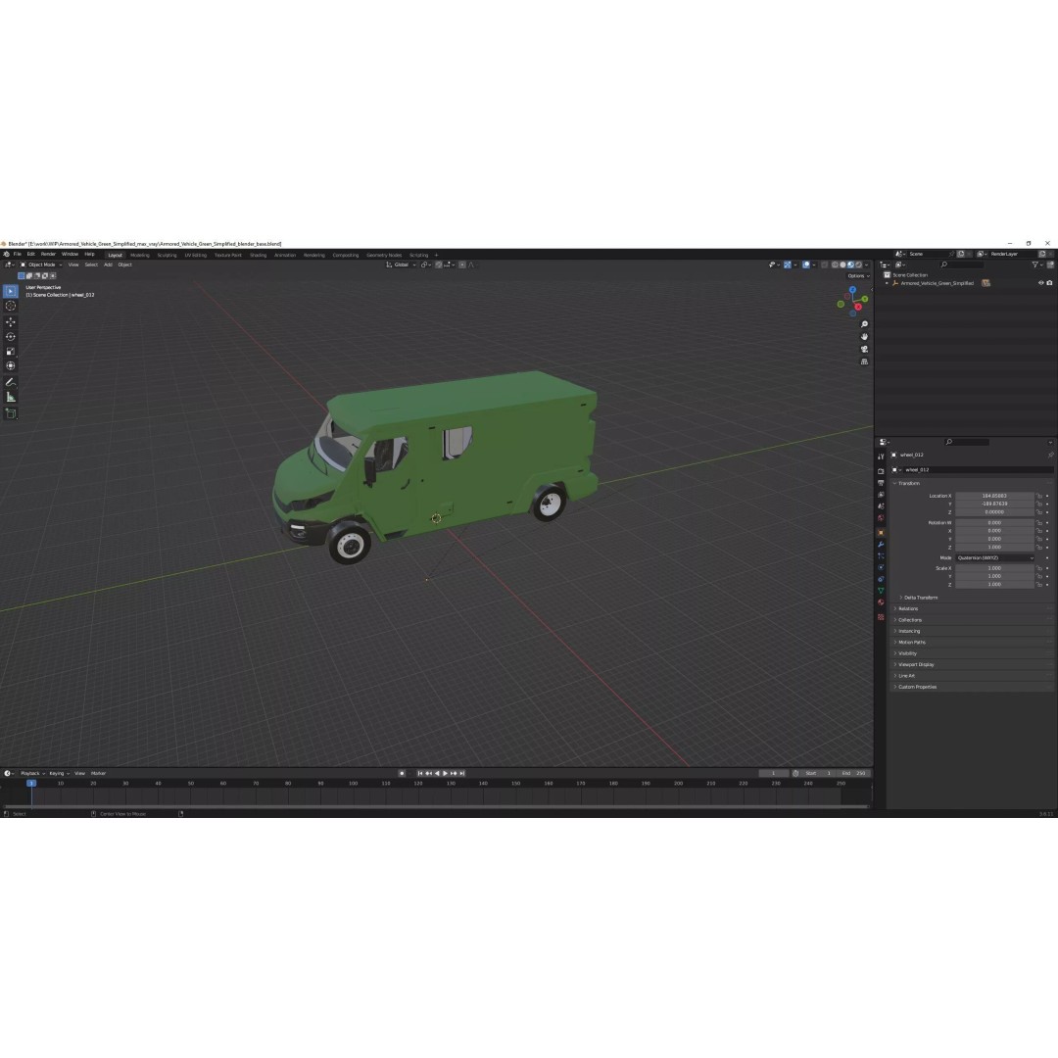Toggle lock on Location X
Screen dimensions: 1058x1058
(x=1039, y=496)
